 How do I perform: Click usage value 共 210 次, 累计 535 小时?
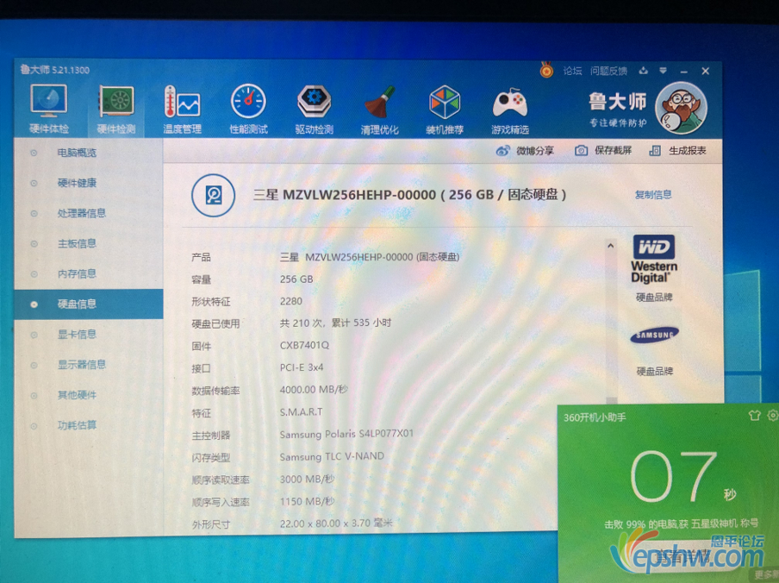(335, 323)
